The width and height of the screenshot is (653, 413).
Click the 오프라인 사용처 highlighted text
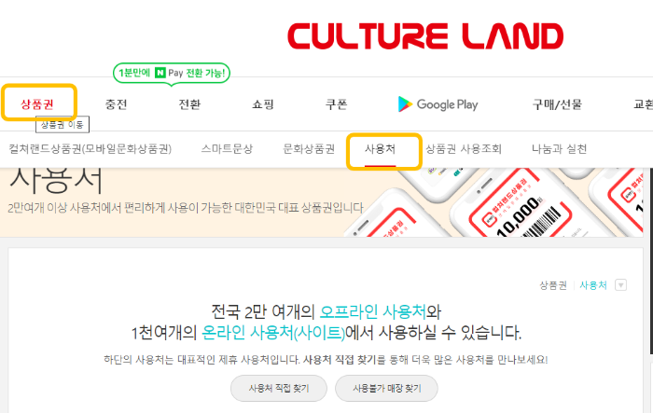(373, 311)
